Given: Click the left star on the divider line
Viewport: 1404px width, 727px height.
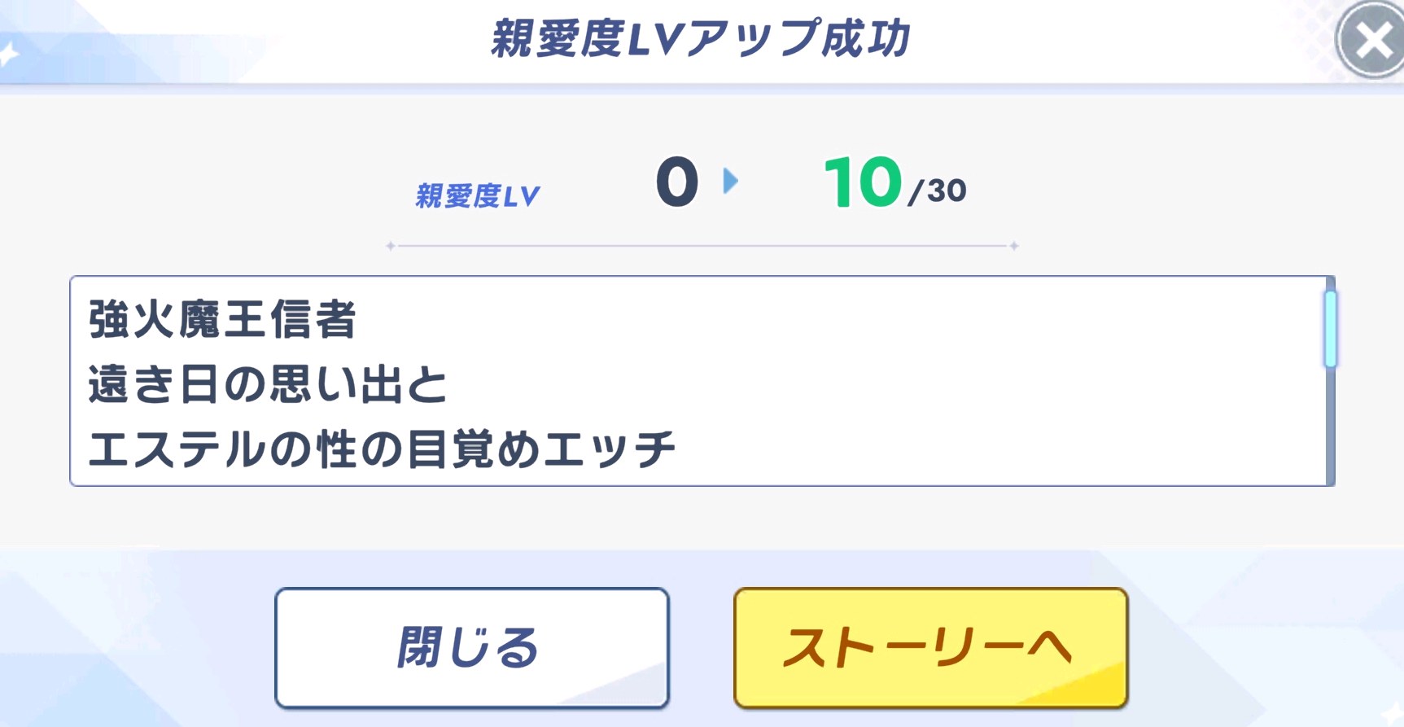Looking at the screenshot, I should pos(391,246).
